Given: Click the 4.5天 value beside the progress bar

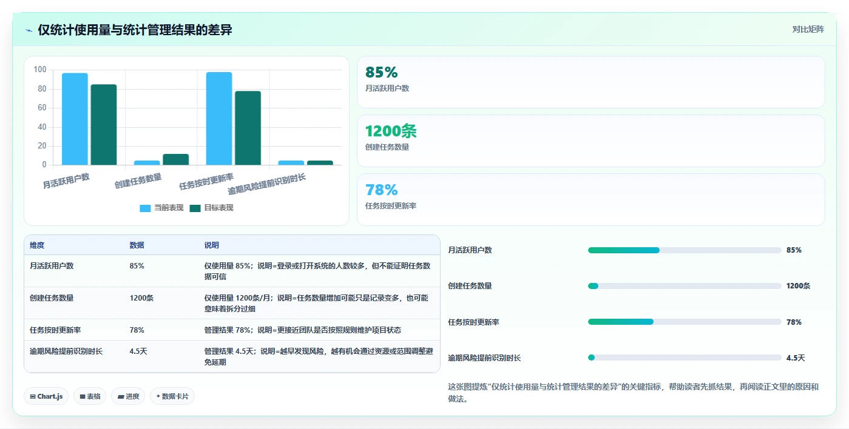Looking at the screenshot, I should pos(796,358).
